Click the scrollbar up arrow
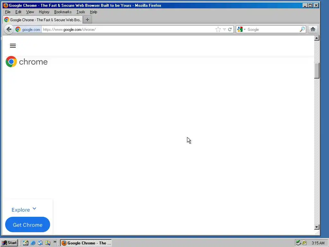Screen dimensions: 329x247 (x=317, y=38)
